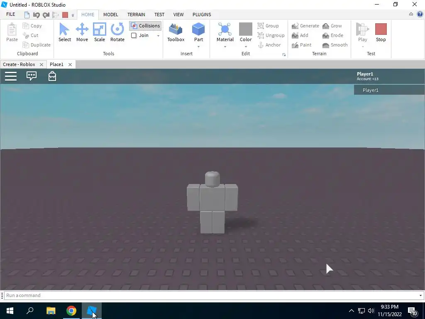The image size is (425, 319).
Task: Group the selected objects
Action: click(268, 26)
